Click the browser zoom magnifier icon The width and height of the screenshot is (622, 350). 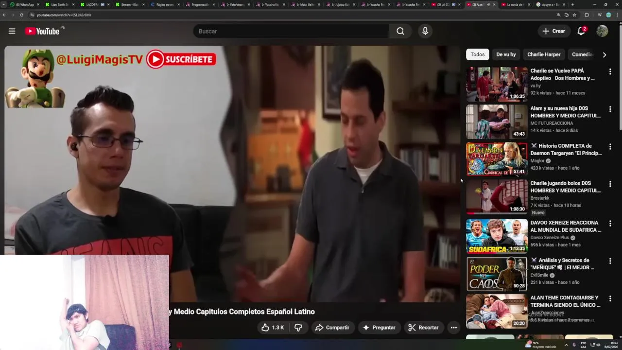pos(558,15)
